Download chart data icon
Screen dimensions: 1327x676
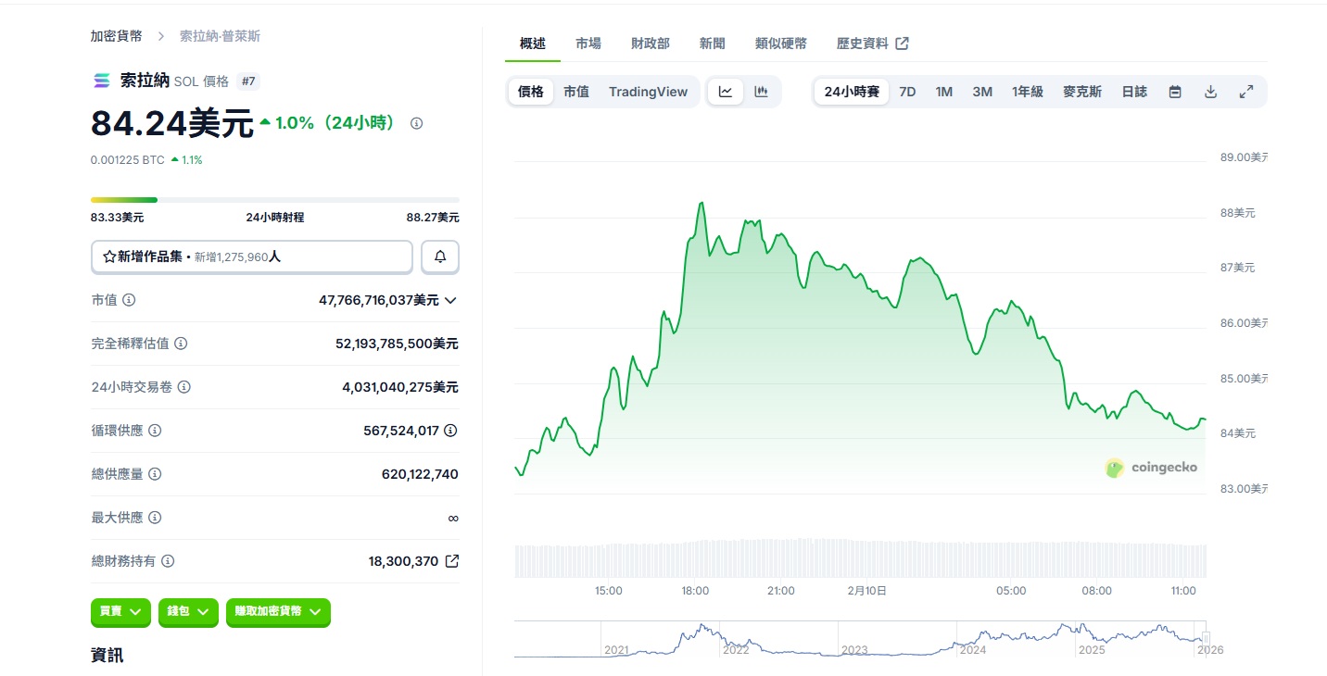click(1210, 92)
